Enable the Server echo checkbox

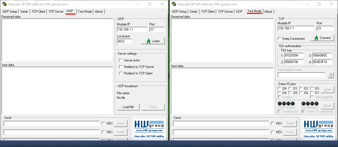121,60
